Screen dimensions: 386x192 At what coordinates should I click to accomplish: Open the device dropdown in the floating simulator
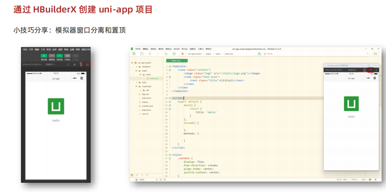pyautogui.click(x=334, y=70)
